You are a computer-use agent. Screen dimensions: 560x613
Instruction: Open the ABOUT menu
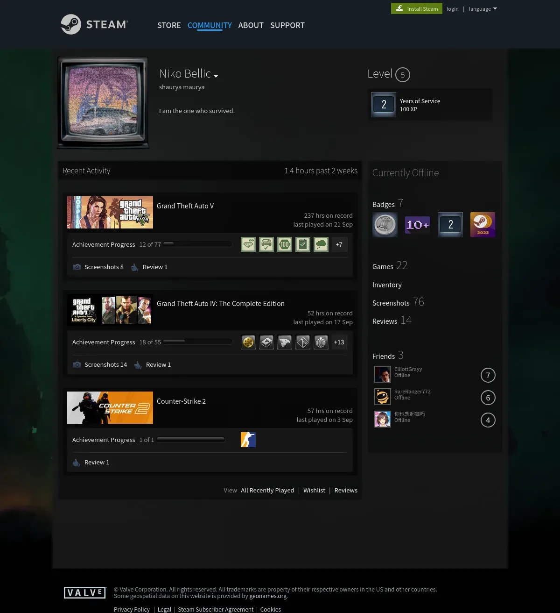(251, 25)
